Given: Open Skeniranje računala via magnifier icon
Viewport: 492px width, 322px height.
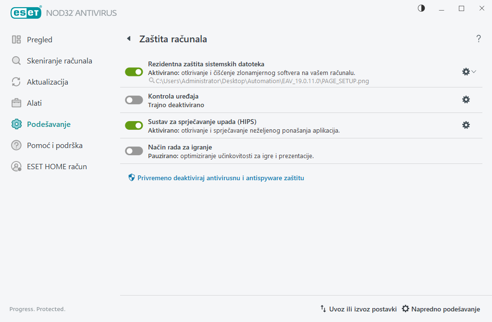Looking at the screenshot, I should [x=16, y=61].
